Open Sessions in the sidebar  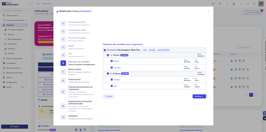point(11,34)
